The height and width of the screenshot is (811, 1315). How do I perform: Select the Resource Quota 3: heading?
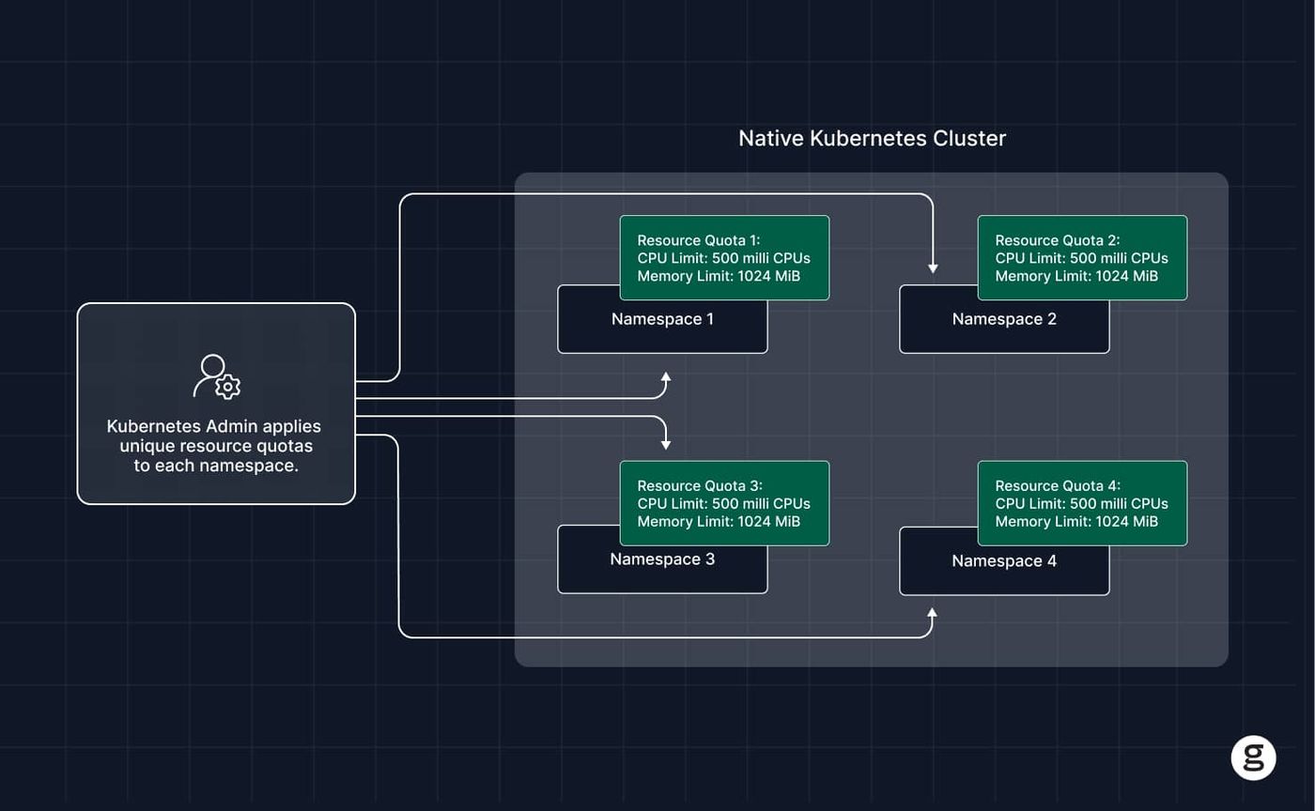[x=700, y=485]
